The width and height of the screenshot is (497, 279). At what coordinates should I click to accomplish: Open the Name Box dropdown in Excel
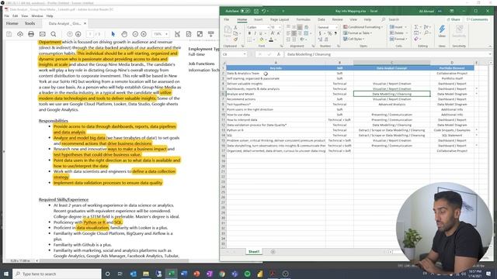[x=245, y=54]
